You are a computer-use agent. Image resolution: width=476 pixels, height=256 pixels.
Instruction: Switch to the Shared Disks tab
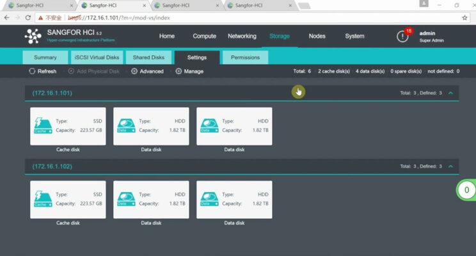[x=148, y=58]
